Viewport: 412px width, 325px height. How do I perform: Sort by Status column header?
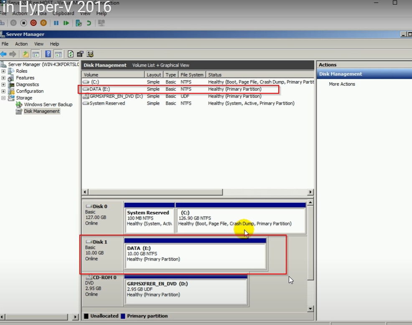tap(260, 75)
